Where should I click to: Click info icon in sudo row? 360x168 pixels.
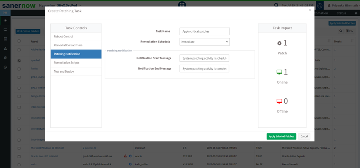click(130, 164)
